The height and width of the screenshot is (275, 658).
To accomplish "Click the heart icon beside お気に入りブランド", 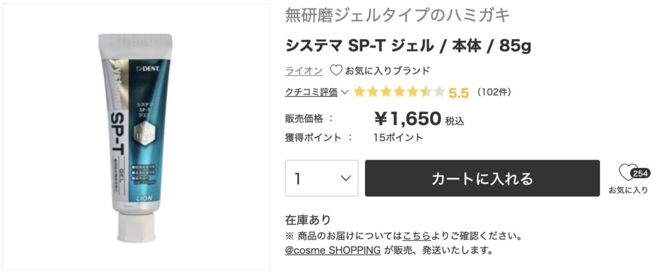I will [x=336, y=71].
